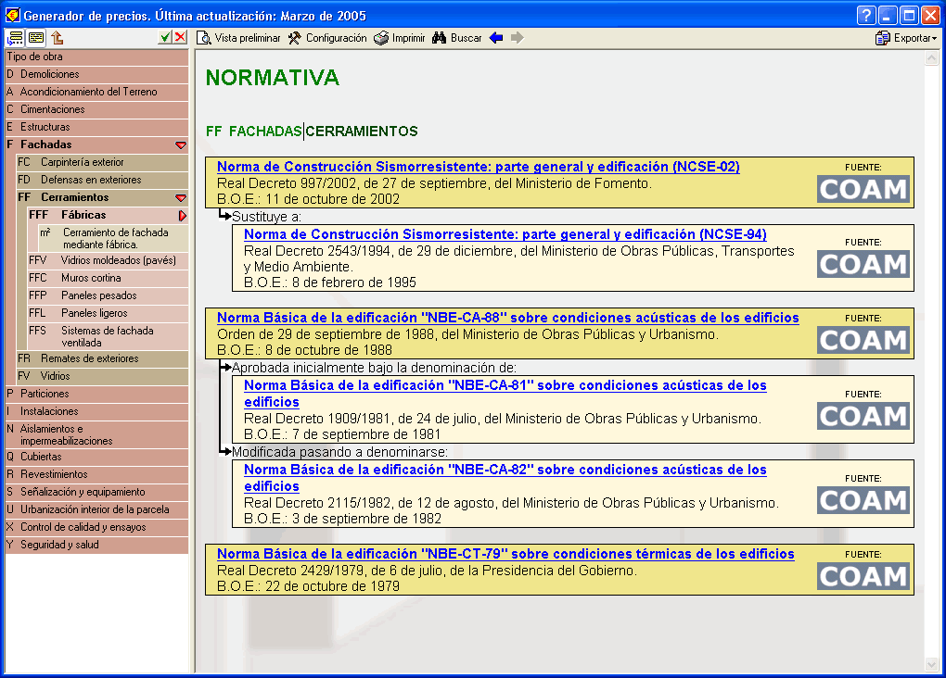Select FV Vidrios

(102, 376)
